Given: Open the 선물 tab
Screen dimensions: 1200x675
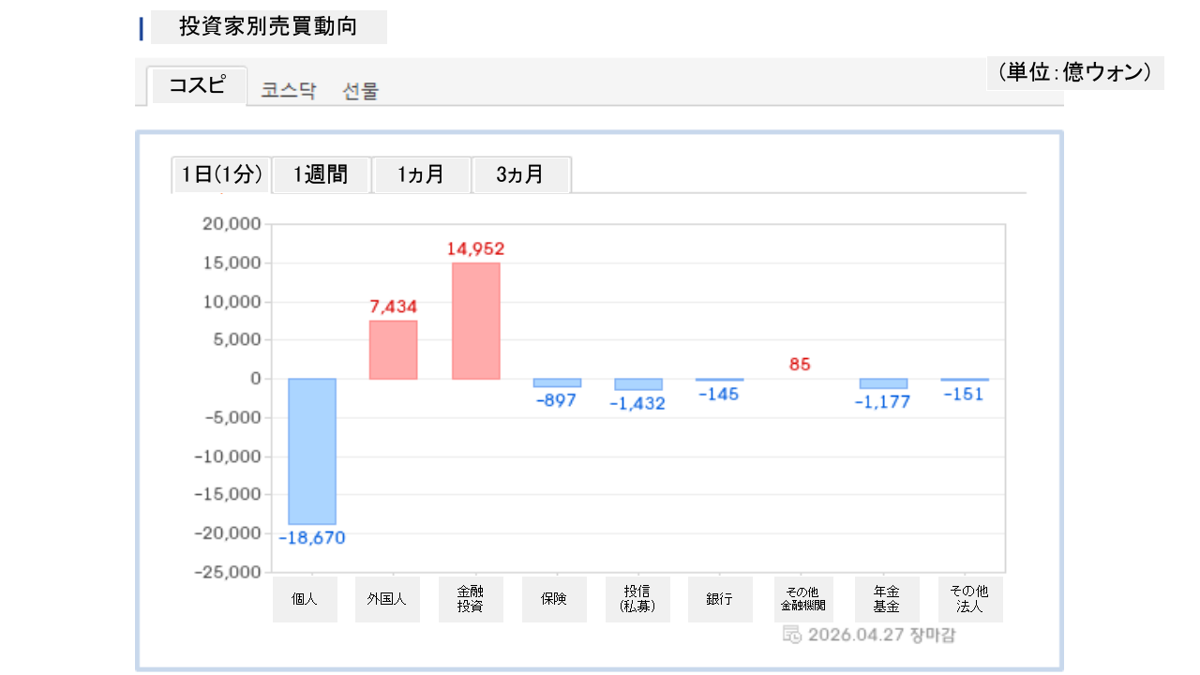Looking at the screenshot, I should [x=361, y=91].
